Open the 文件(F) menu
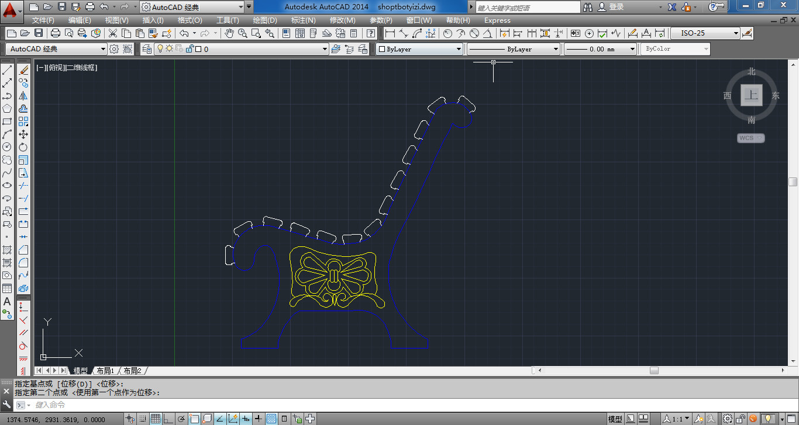This screenshot has width=799, height=425. tap(43, 20)
